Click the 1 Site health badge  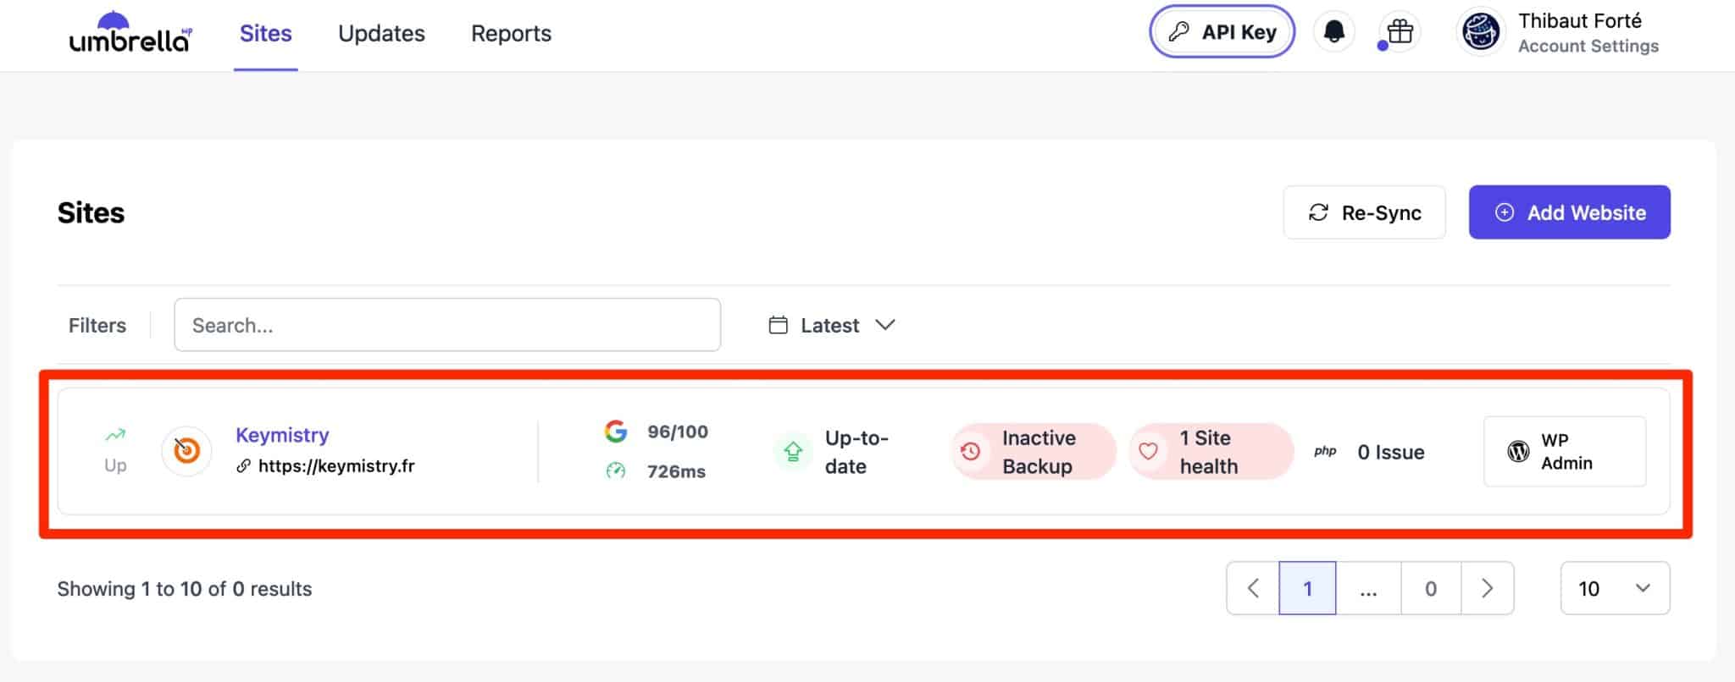1211,452
